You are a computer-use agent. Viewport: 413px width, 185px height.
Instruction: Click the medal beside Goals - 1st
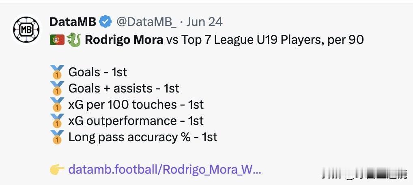point(57,72)
